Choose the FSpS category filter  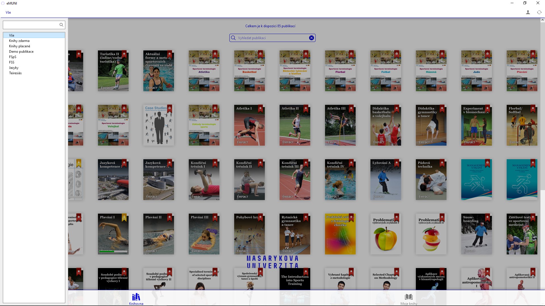[x=13, y=57]
